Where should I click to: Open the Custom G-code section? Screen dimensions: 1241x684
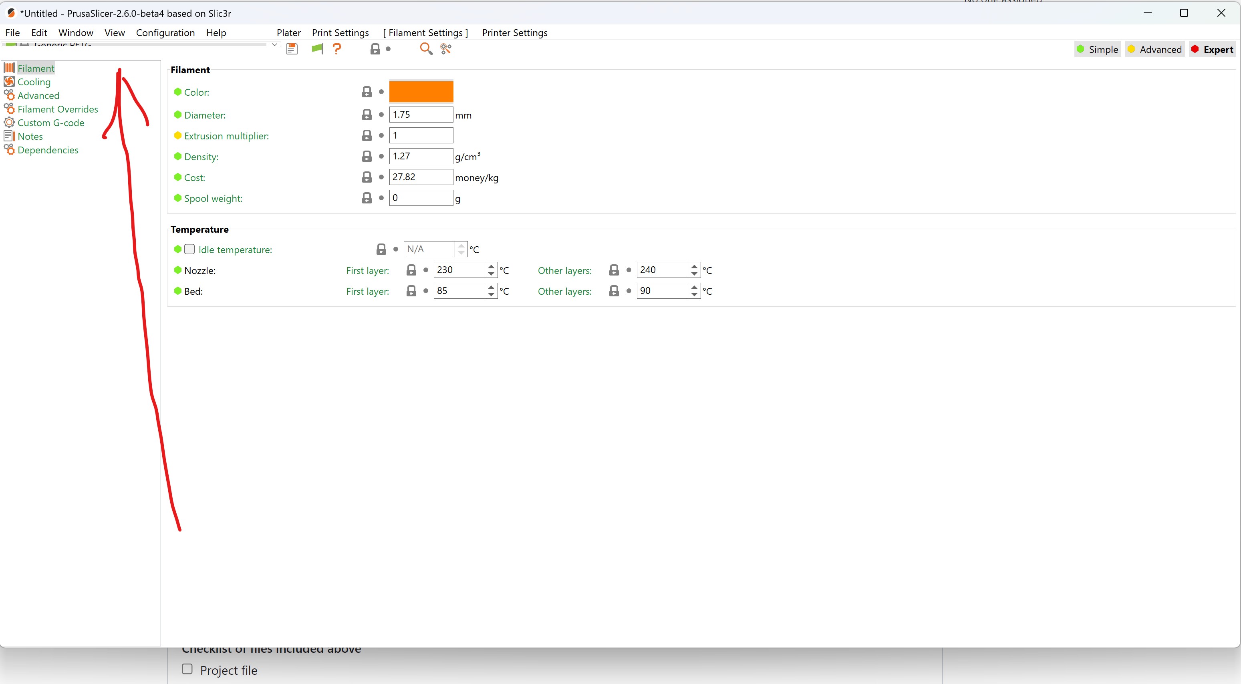coord(51,123)
